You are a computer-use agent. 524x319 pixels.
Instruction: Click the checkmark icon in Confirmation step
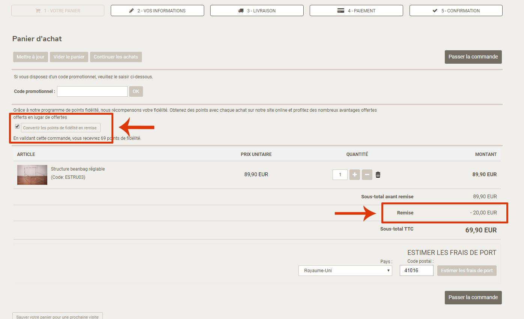(435, 11)
